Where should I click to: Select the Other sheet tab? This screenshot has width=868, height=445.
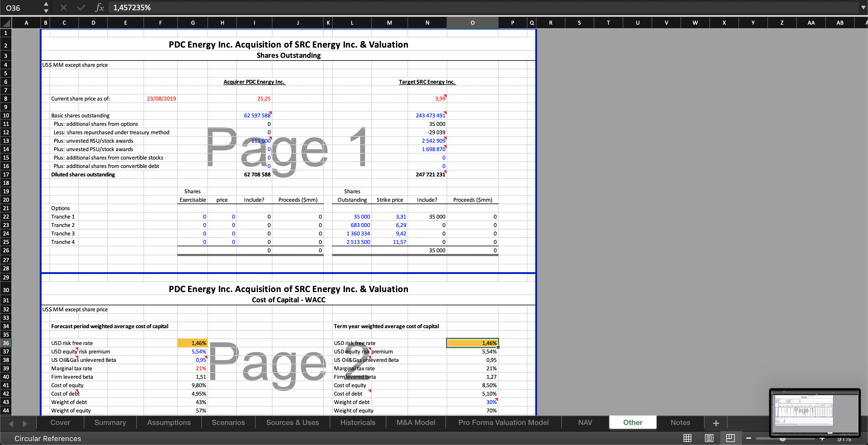pos(633,422)
